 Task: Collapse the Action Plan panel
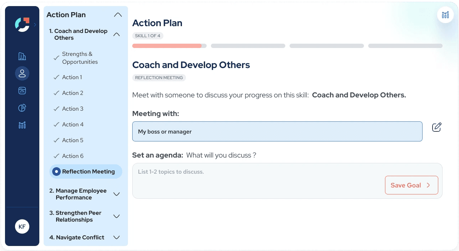coord(118,15)
